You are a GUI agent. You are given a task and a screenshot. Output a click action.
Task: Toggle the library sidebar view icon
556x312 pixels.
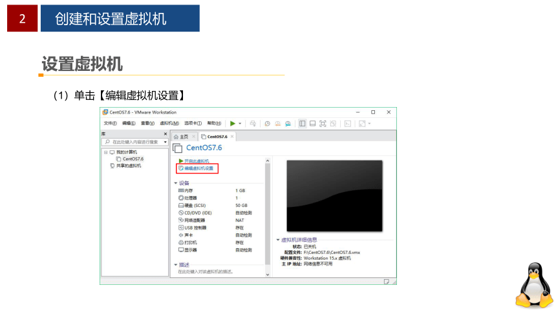pos(302,124)
